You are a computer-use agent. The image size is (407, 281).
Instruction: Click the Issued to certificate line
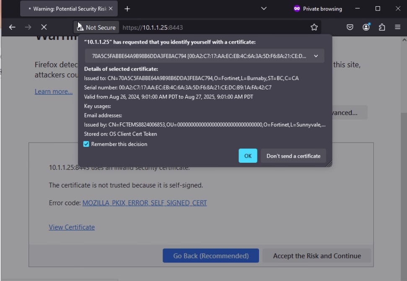tap(191, 78)
